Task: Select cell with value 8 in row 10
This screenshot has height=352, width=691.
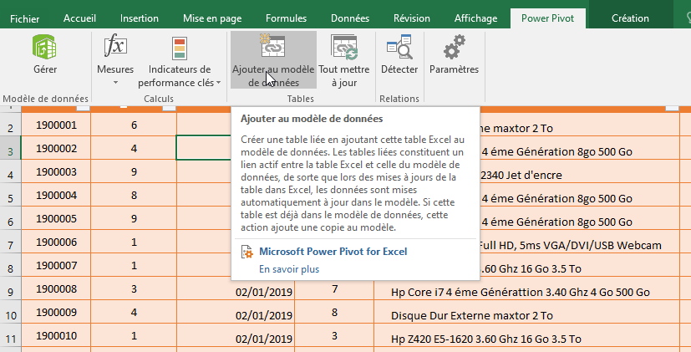Action: (334, 312)
